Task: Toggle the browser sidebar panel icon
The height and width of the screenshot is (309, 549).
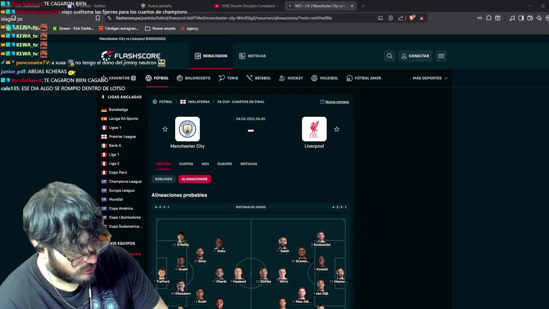Action: point(521,18)
